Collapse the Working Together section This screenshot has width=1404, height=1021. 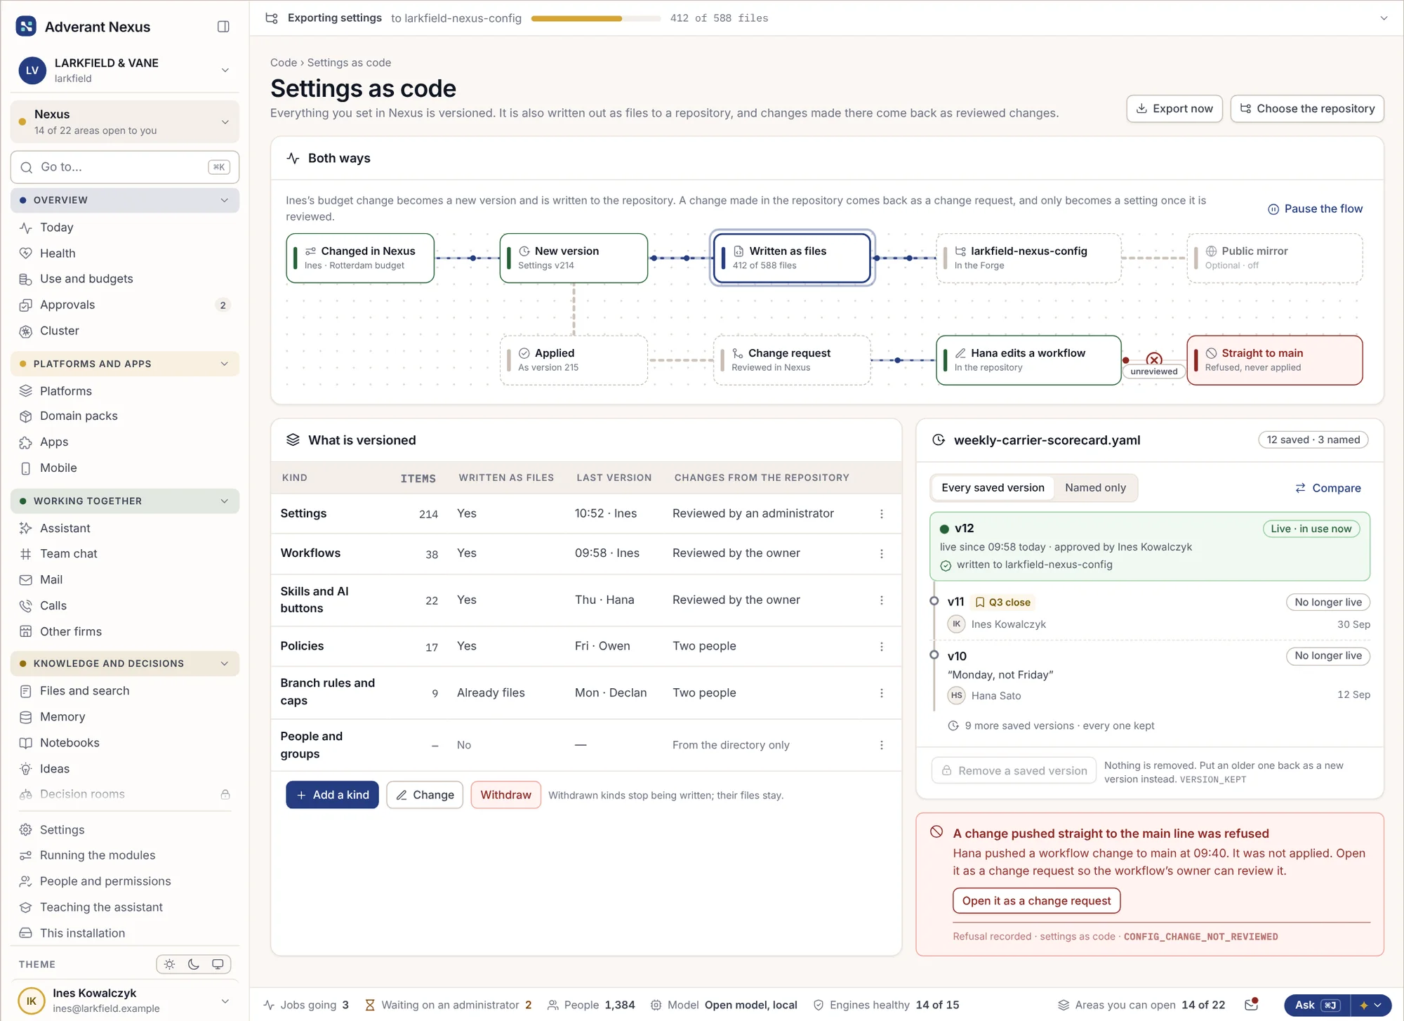click(x=125, y=501)
